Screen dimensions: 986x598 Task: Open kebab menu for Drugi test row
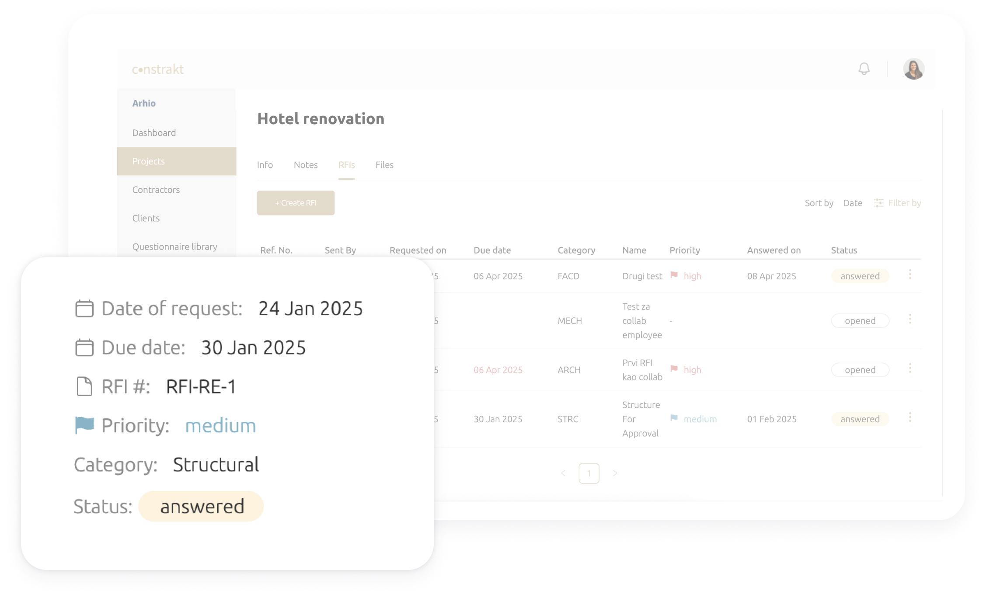[x=910, y=275]
